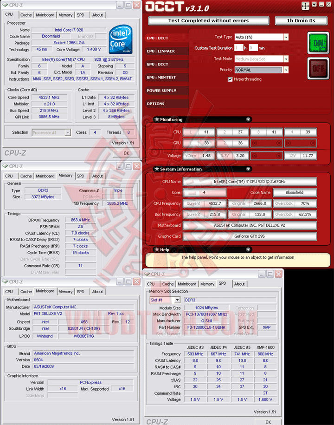Click the XMP-1600 Frequency 800 MHz cell

point(265,354)
